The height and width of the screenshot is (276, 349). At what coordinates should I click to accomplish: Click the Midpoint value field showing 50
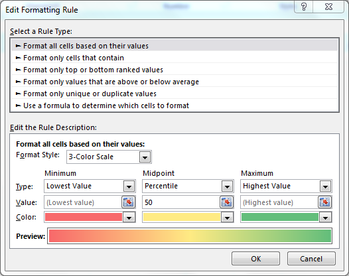click(180, 202)
